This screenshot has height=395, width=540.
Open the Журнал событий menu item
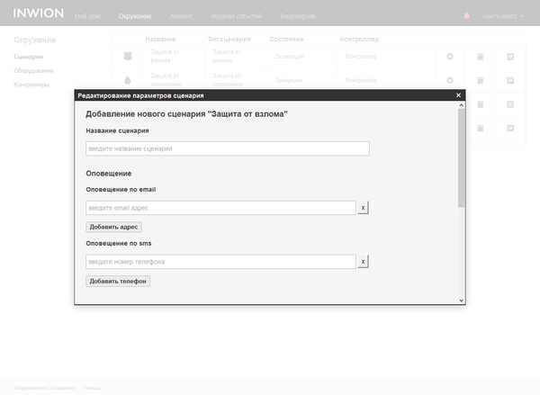[237, 16]
